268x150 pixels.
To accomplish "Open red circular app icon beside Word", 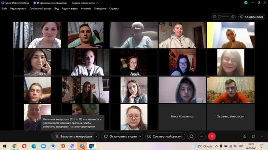I will 63,146.
